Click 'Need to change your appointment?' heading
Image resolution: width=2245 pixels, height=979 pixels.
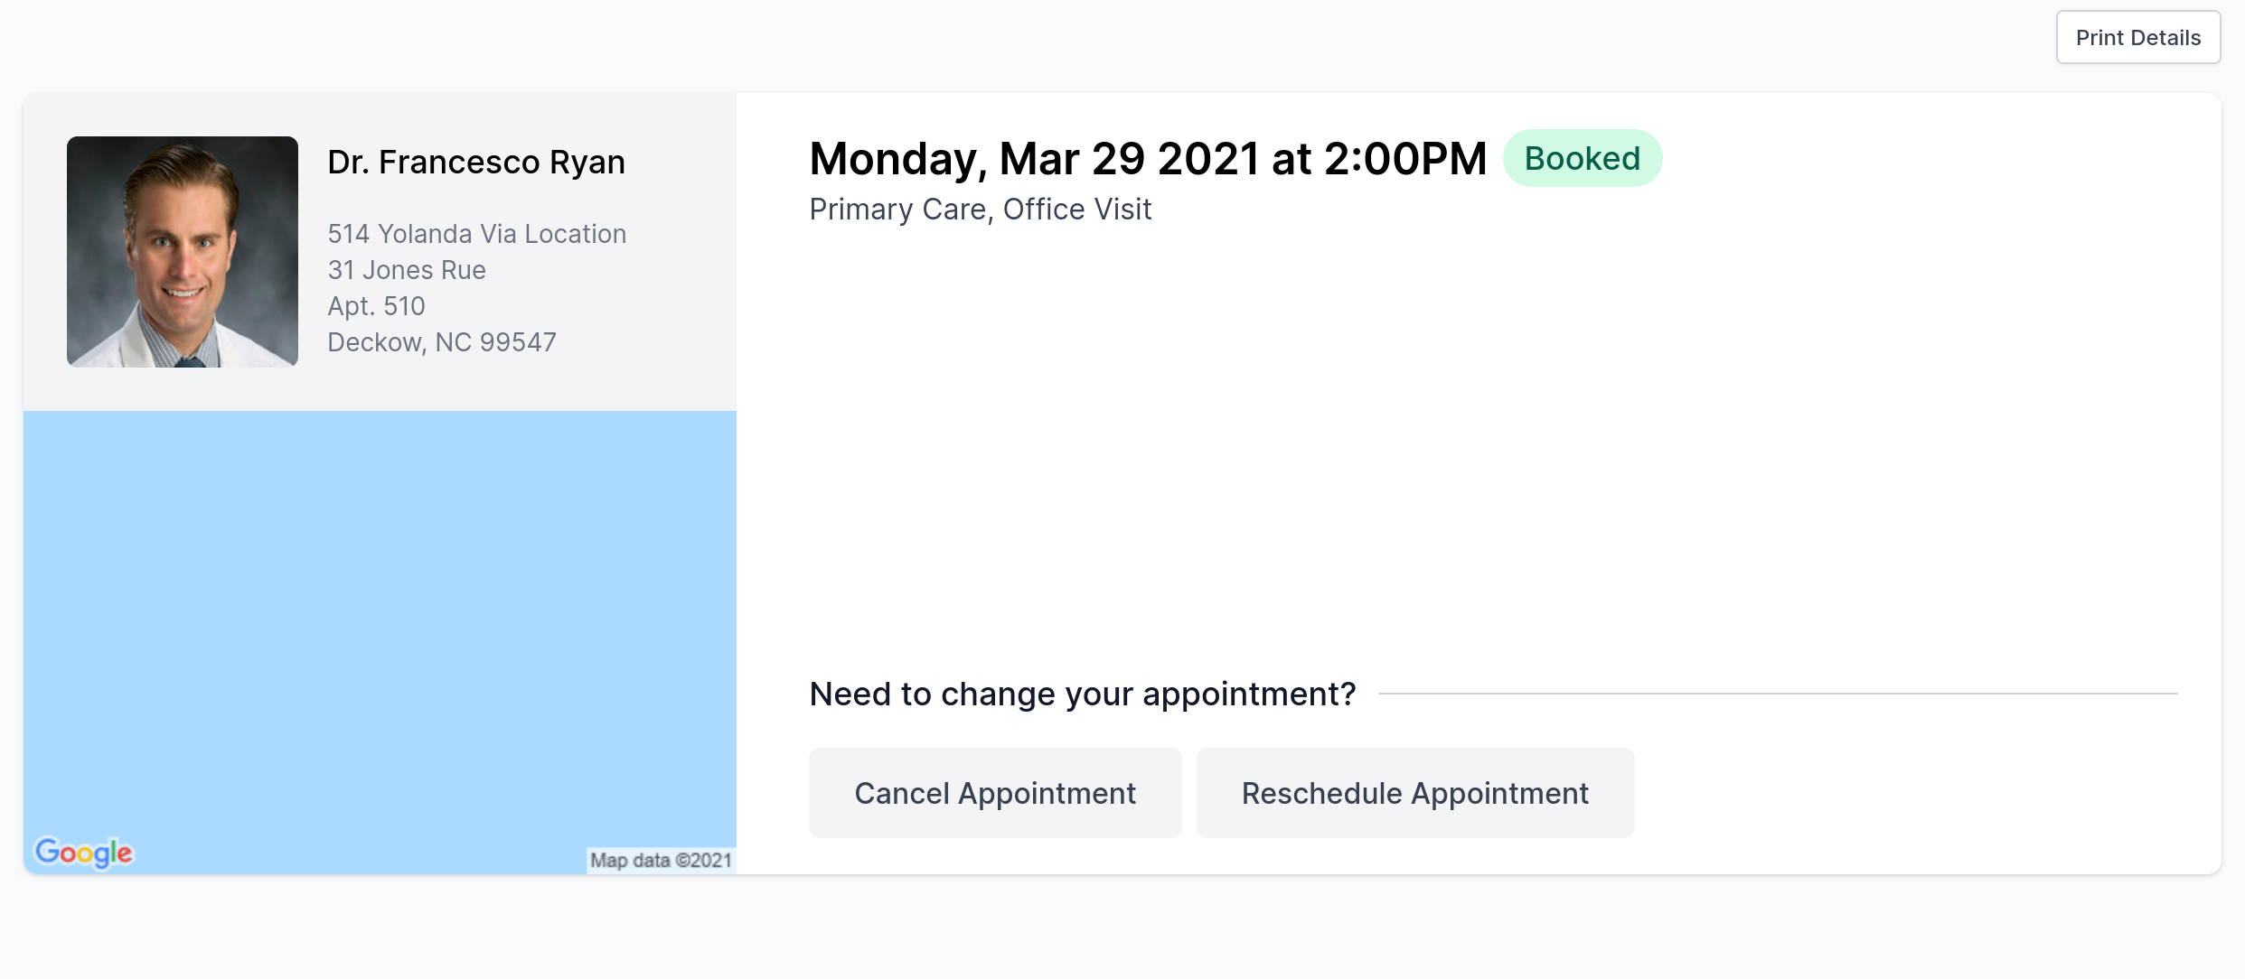click(1083, 694)
